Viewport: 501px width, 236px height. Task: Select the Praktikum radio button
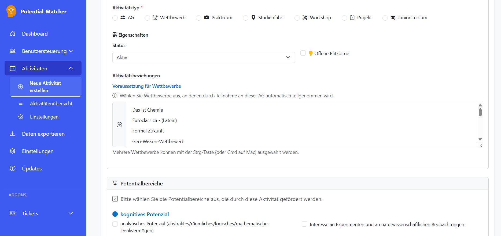tap(199, 18)
